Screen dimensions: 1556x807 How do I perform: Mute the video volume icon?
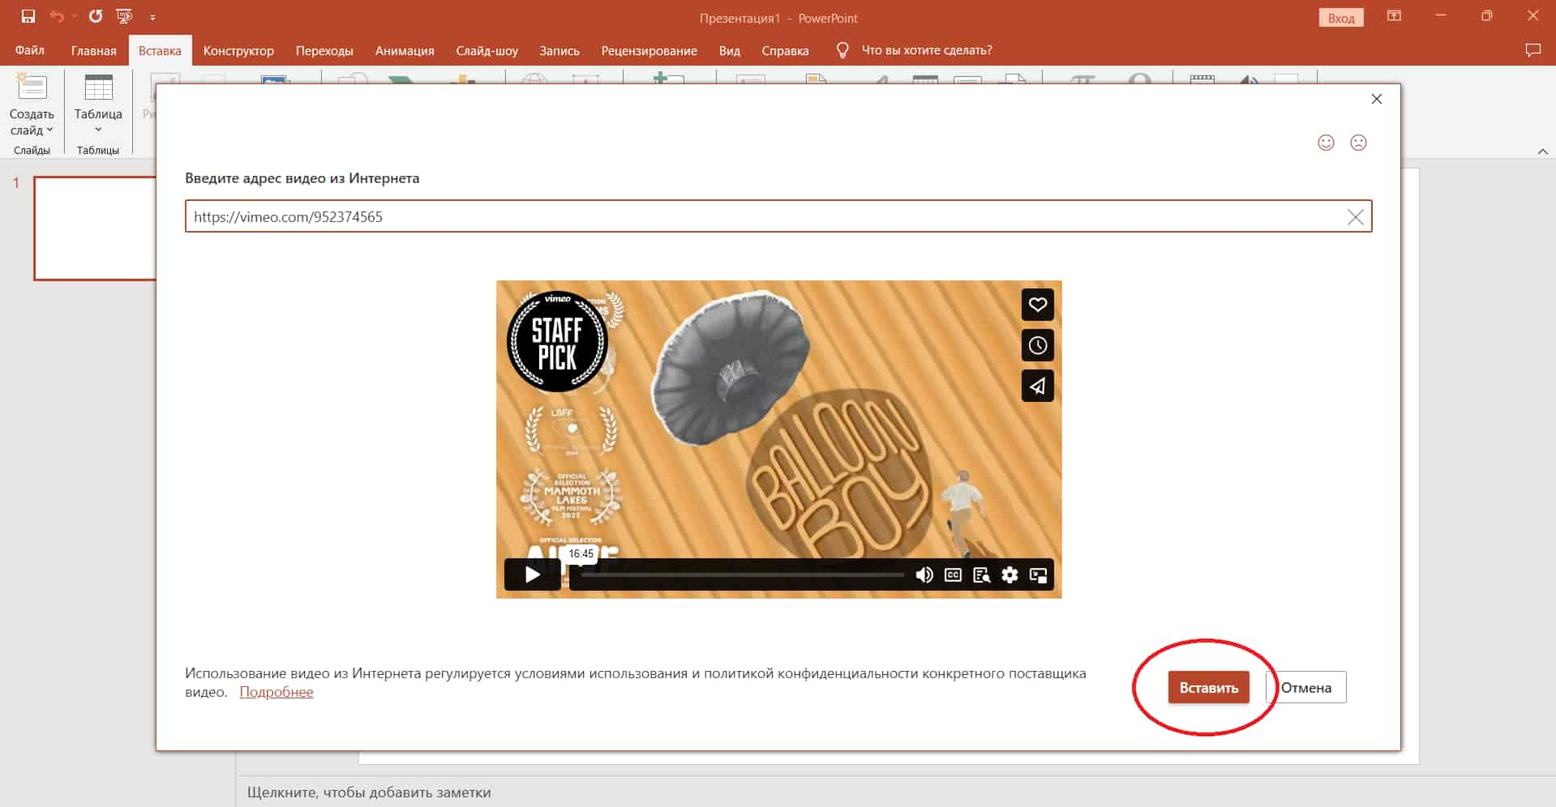[924, 574]
